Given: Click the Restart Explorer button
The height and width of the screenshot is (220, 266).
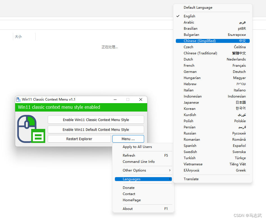Looking at the screenshot, I should pos(79,138).
